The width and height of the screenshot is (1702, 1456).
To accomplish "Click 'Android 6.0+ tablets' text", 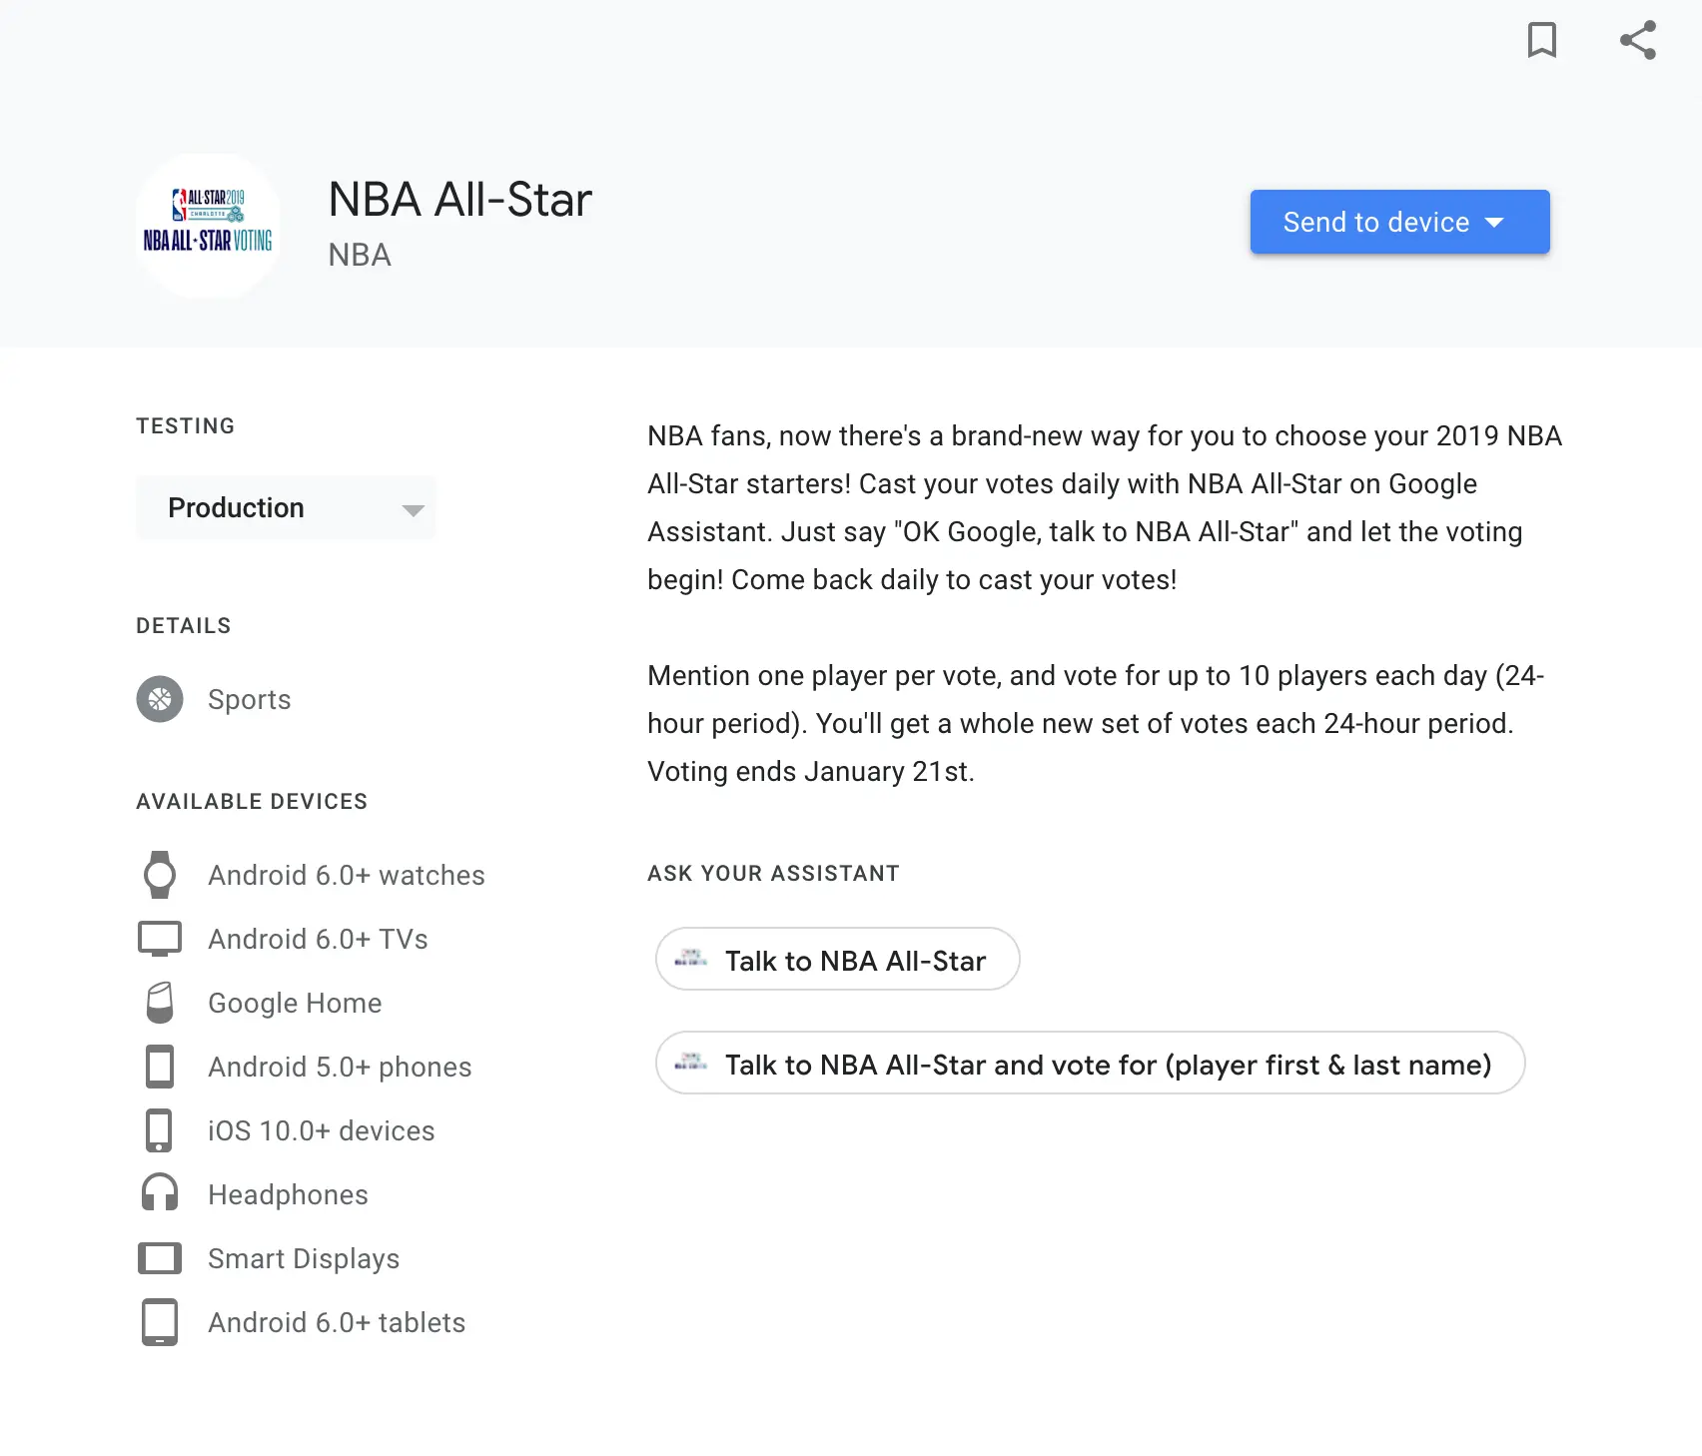I will [337, 1322].
